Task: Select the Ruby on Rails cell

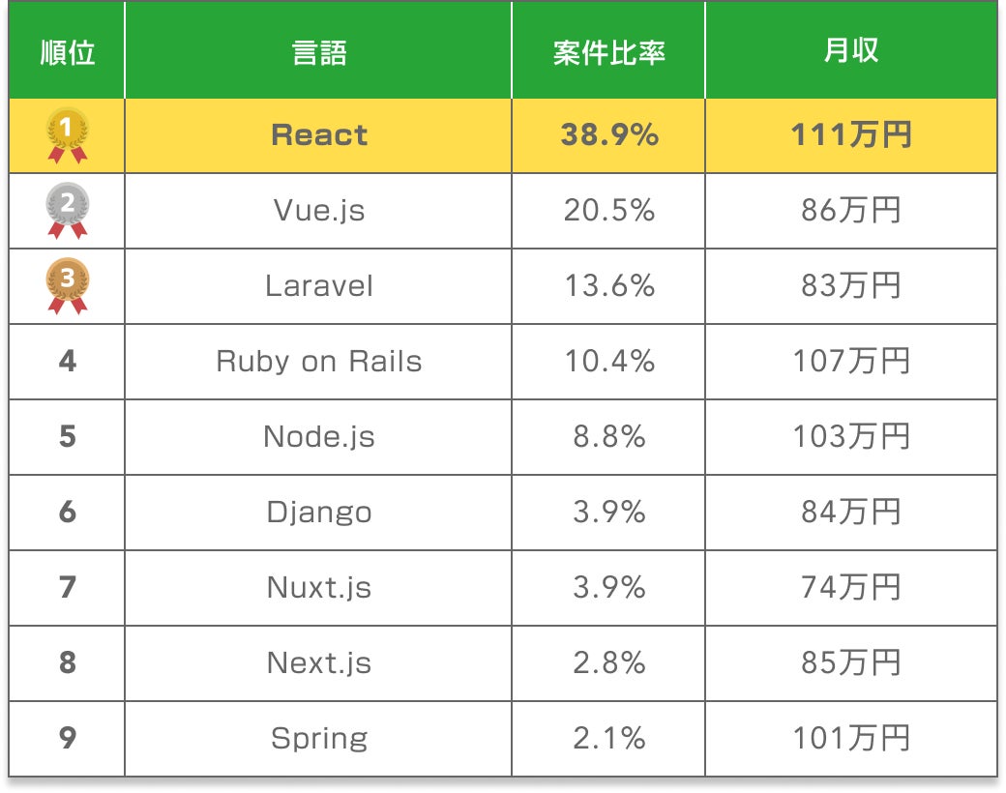Action: click(x=318, y=362)
